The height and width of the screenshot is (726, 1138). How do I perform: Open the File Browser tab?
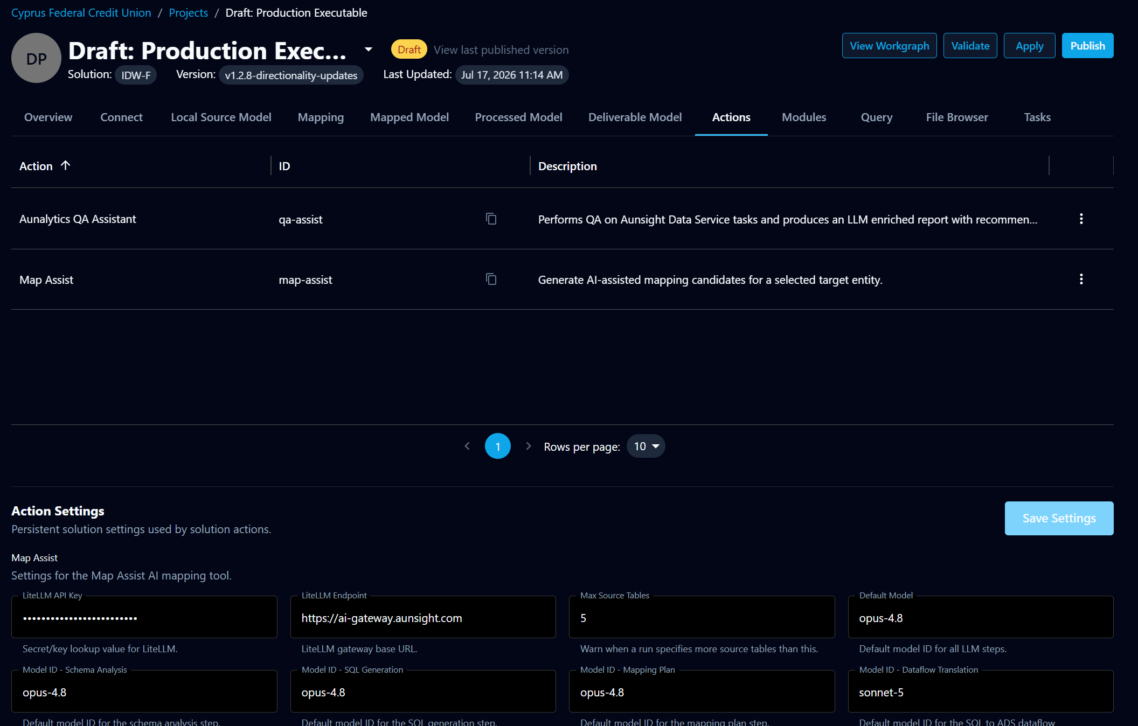pyautogui.click(x=957, y=117)
